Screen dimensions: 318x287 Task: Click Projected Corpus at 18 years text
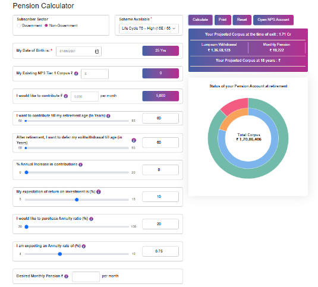pyautogui.click(x=248, y=61)
